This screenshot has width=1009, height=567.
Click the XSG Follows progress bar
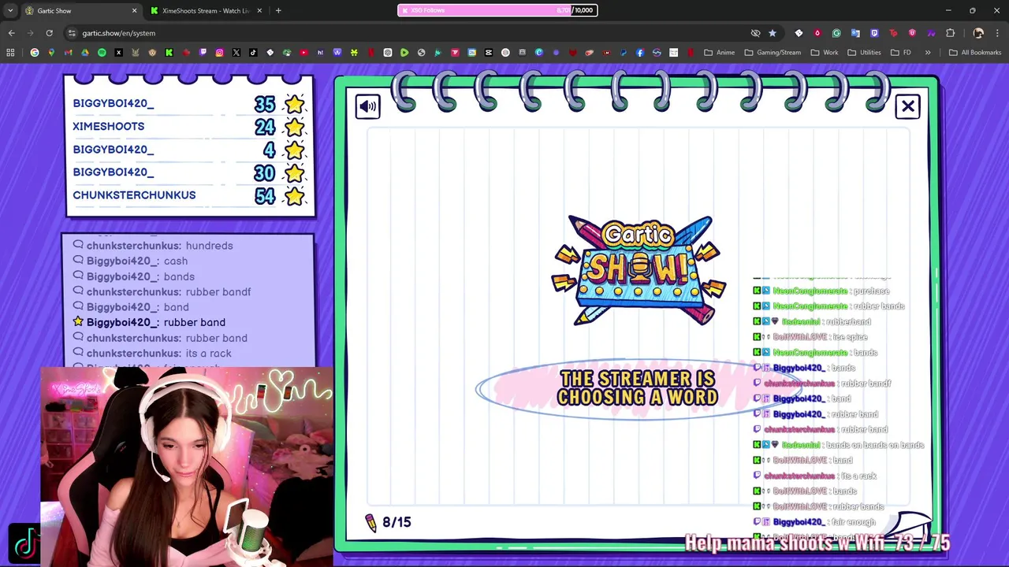(x=497, y=10)
